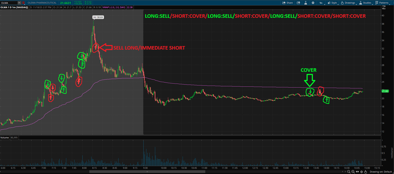Click the 21.66 current price tag on axis
Viewport: 394px width, 174px height.
click(385, 90)
